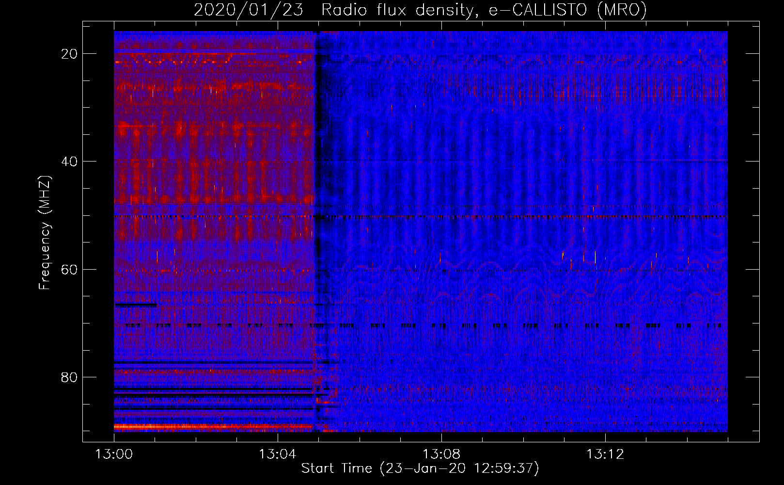Image resolution: width=784 pixels, height=485 pixels.
Task: Click the 'Frequency (MHZ)' axis label
Action: pos(45,233)
